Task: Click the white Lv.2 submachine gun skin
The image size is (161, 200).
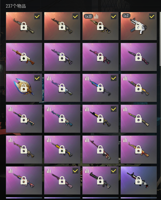Action: (x=139, y=26)
